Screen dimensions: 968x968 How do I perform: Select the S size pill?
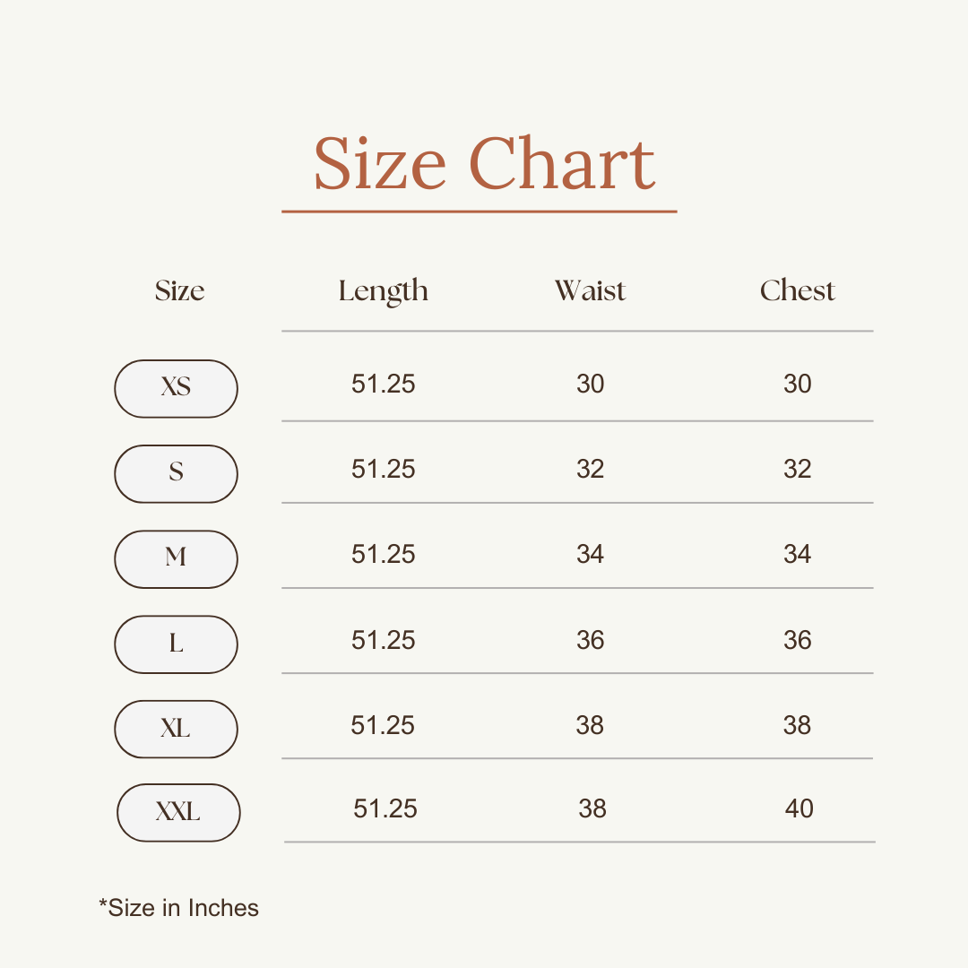pyautogui.click(x=176, y=473)
